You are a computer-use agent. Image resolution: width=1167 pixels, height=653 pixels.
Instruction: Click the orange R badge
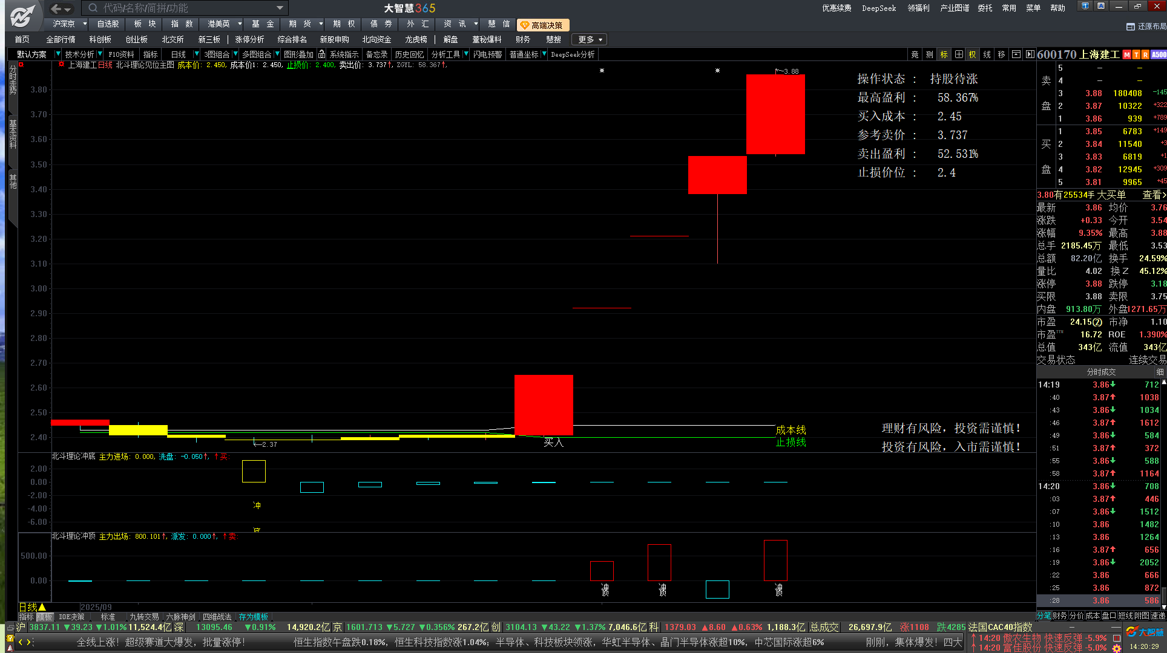point(1145,54)
